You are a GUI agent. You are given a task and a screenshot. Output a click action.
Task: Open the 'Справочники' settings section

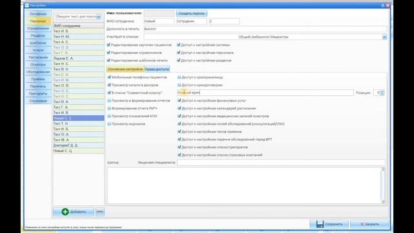pos(38,28)
